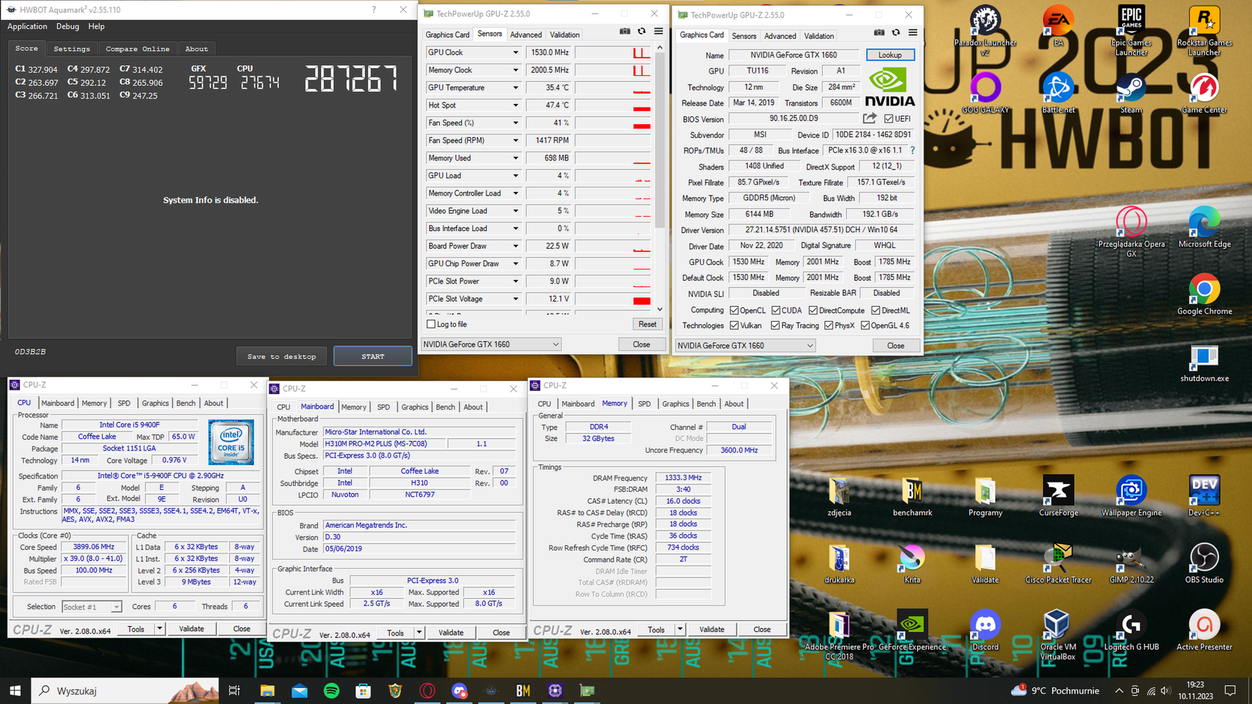Viewport: 1252px width, 704px height.
Task: Open Steam desktop shortcut
Action: pyautogui.click(x=1131, y=92)
